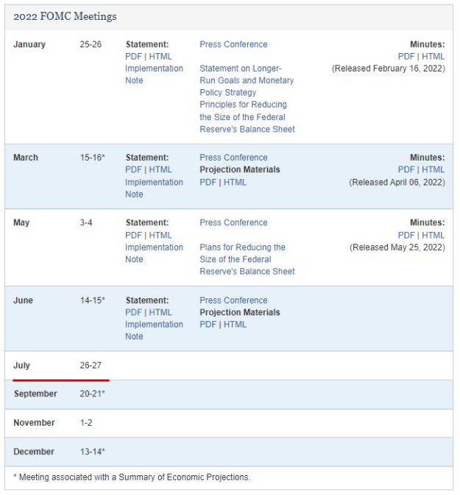Select the '26-27' July date
This screenshot has width=460, height=495.
coord(91,365)
